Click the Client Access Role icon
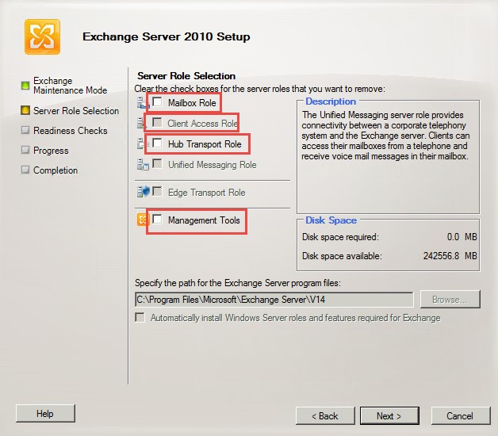 point(143,124)
